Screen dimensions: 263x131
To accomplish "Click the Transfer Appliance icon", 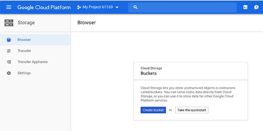I will click(x=9, y=62).
